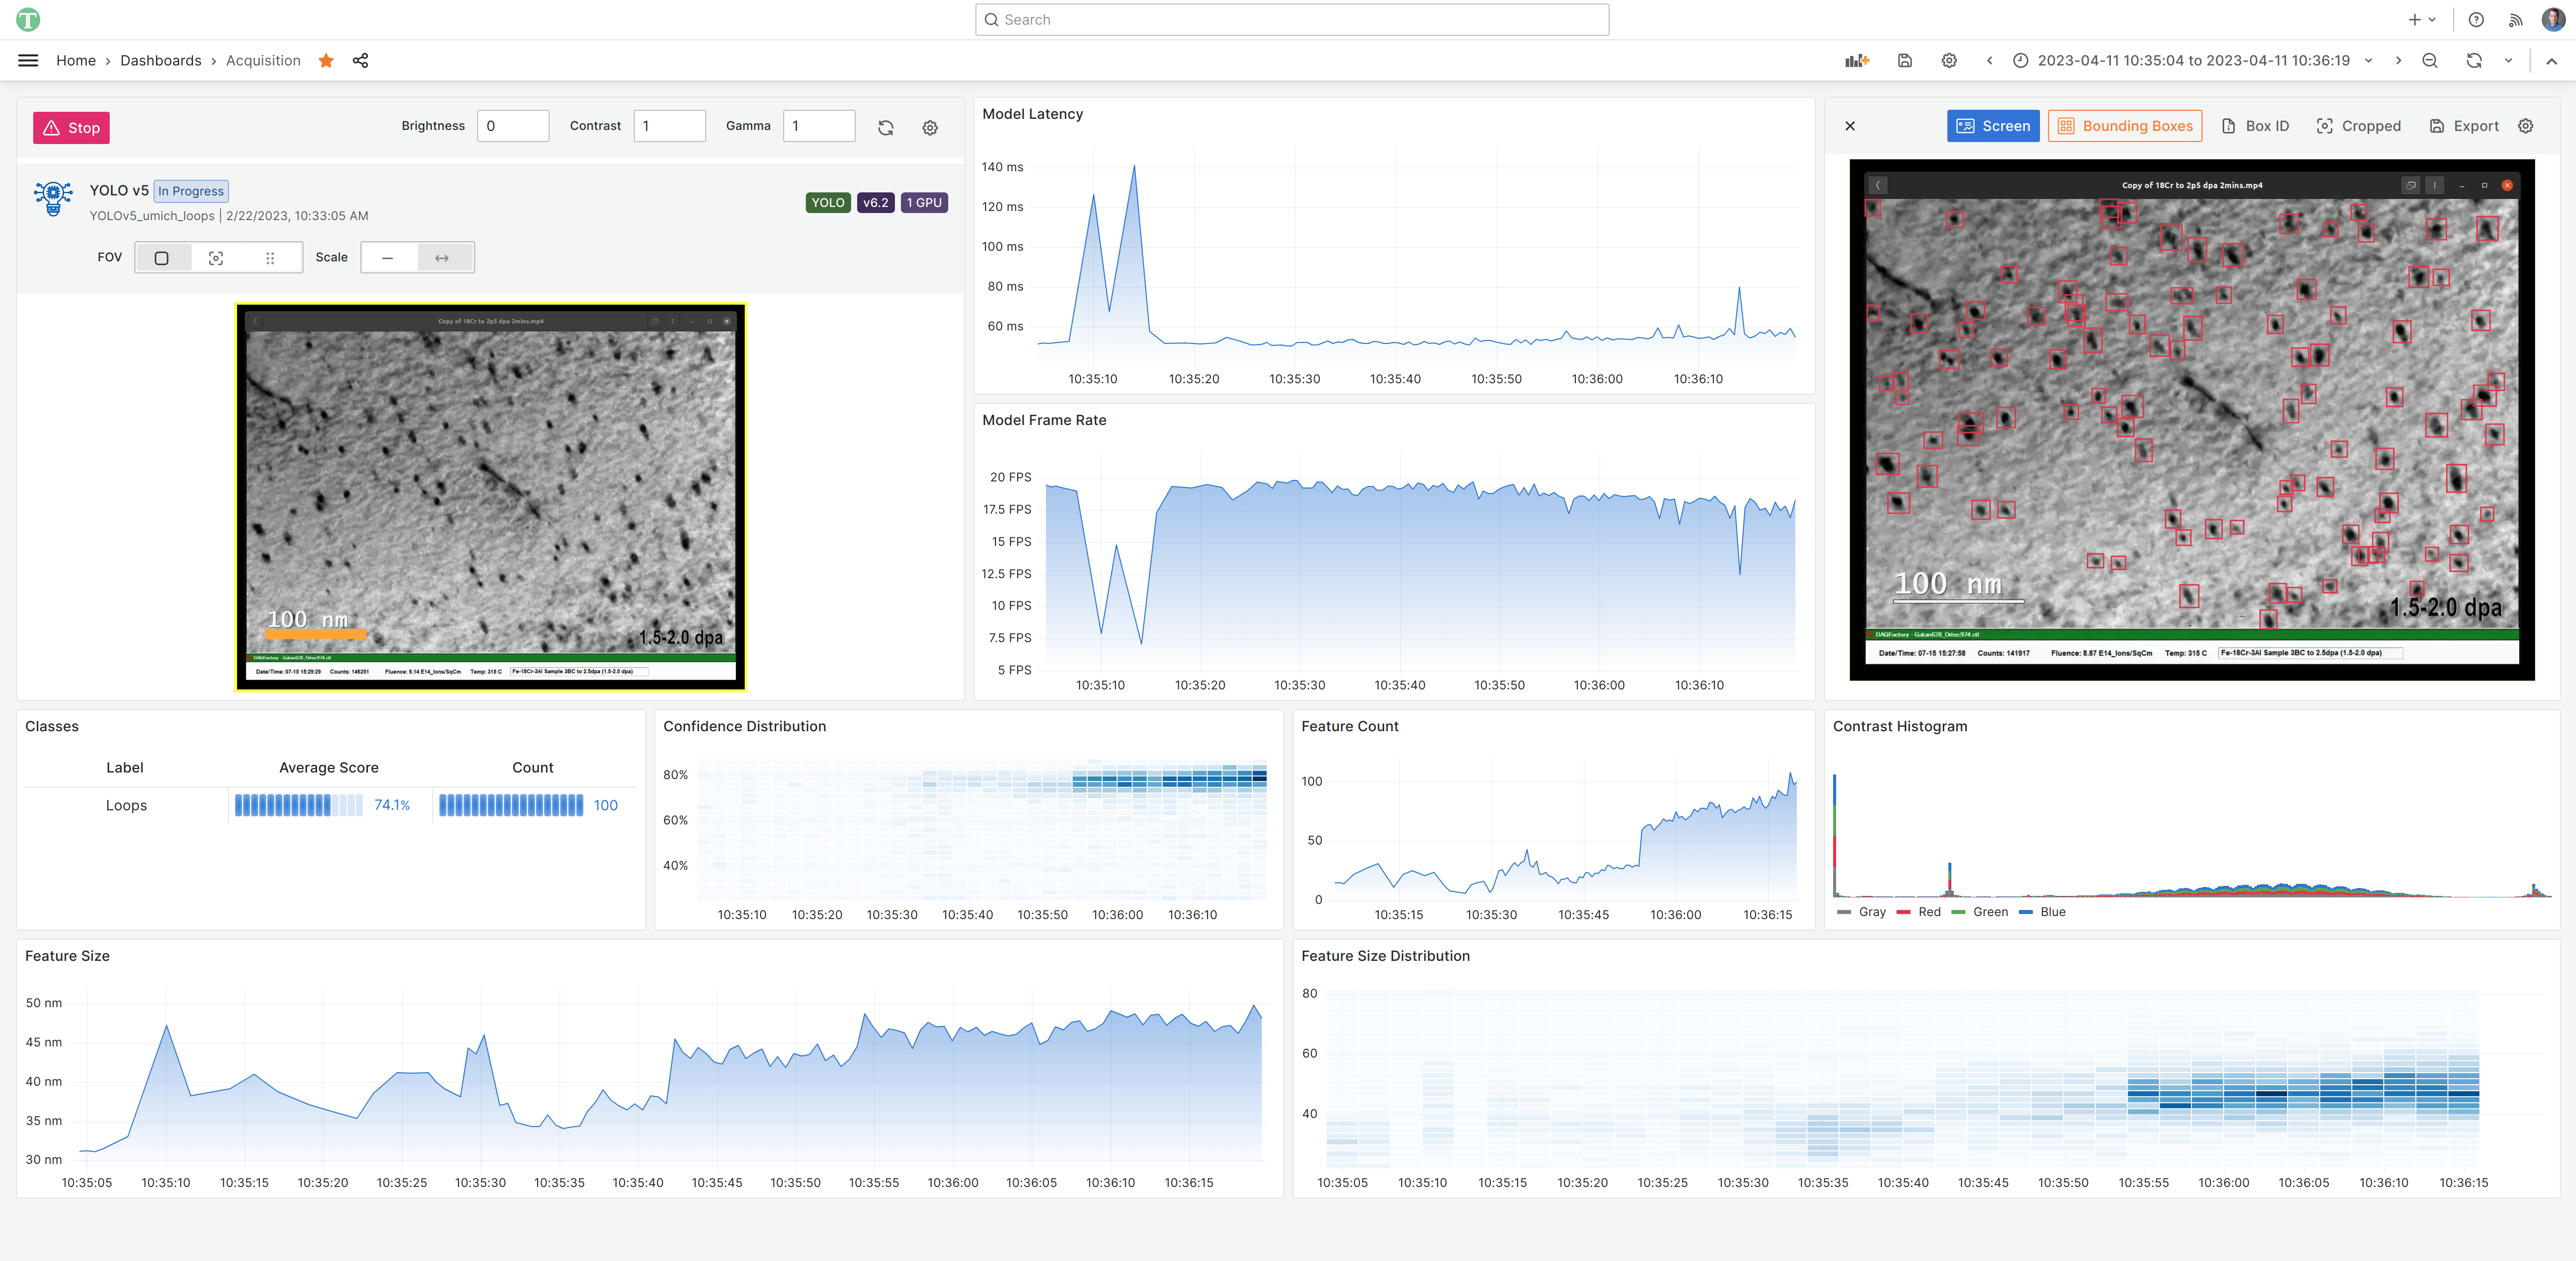Switch to the Box ID view
Viewport: 2576px width, 1261px height.
click(x=2255, y=126)
